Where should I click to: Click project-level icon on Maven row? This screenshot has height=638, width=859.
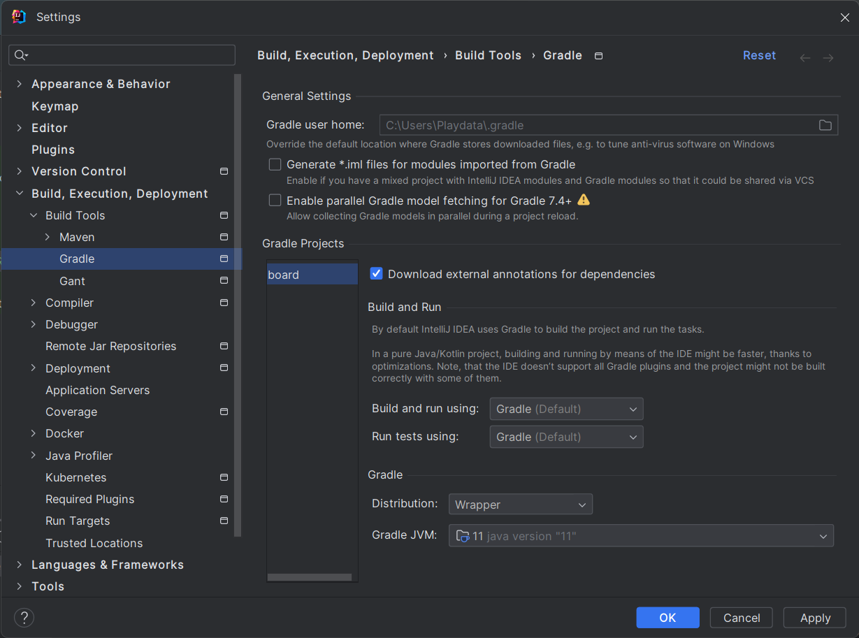(x=224, y=237)
